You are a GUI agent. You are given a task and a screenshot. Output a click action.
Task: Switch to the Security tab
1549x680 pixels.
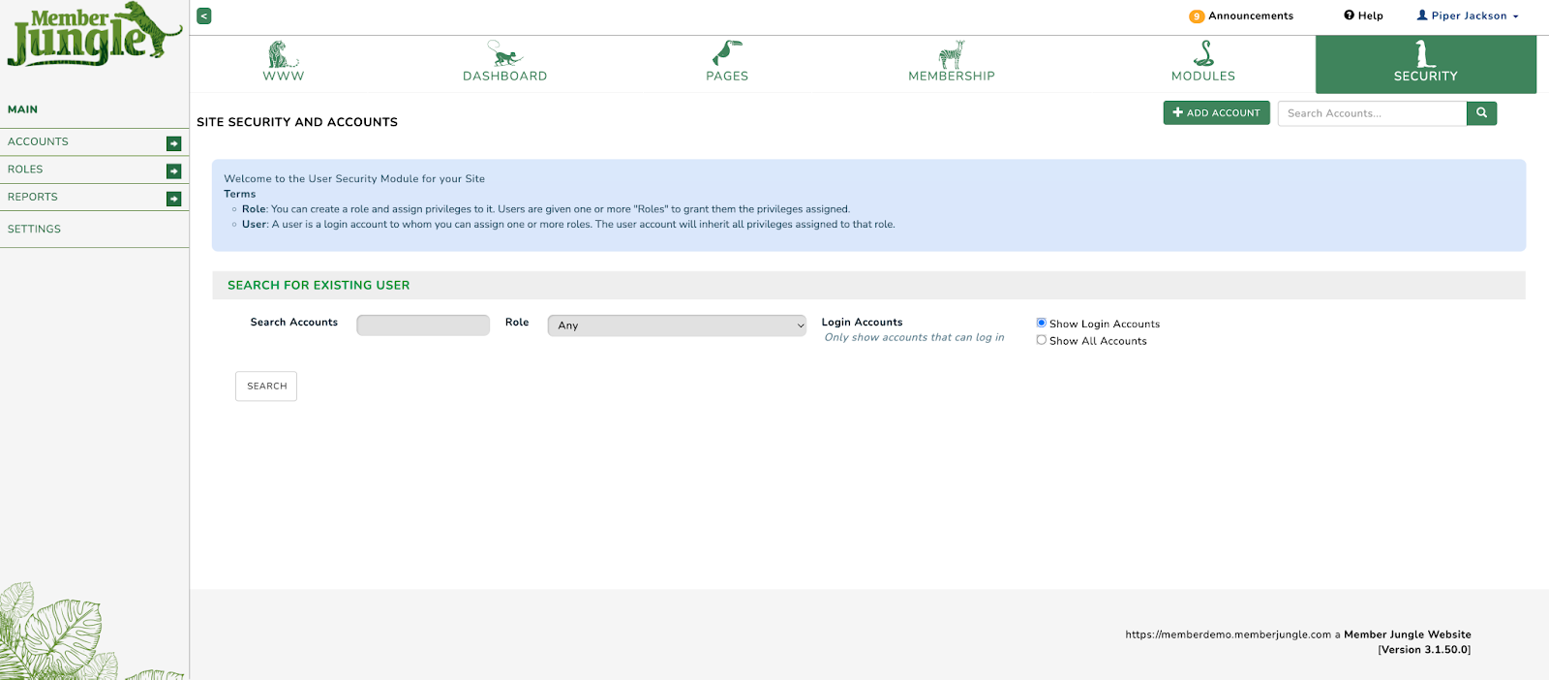[x=1425, y=64]
